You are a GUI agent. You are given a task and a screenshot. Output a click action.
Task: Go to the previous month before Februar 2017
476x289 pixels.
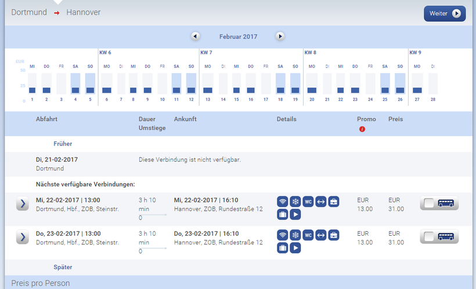point(196,36)
